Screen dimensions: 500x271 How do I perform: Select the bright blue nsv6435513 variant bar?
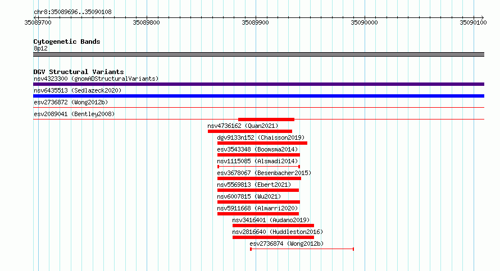point(258,96)
